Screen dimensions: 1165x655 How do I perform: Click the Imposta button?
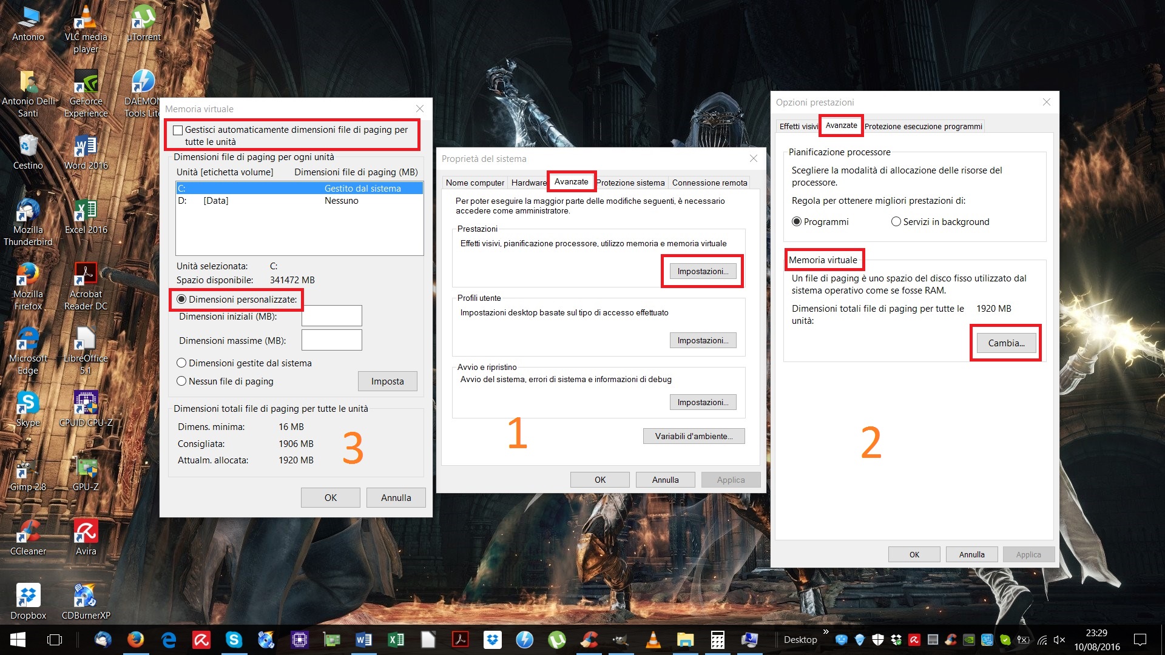tap(387, 381)
